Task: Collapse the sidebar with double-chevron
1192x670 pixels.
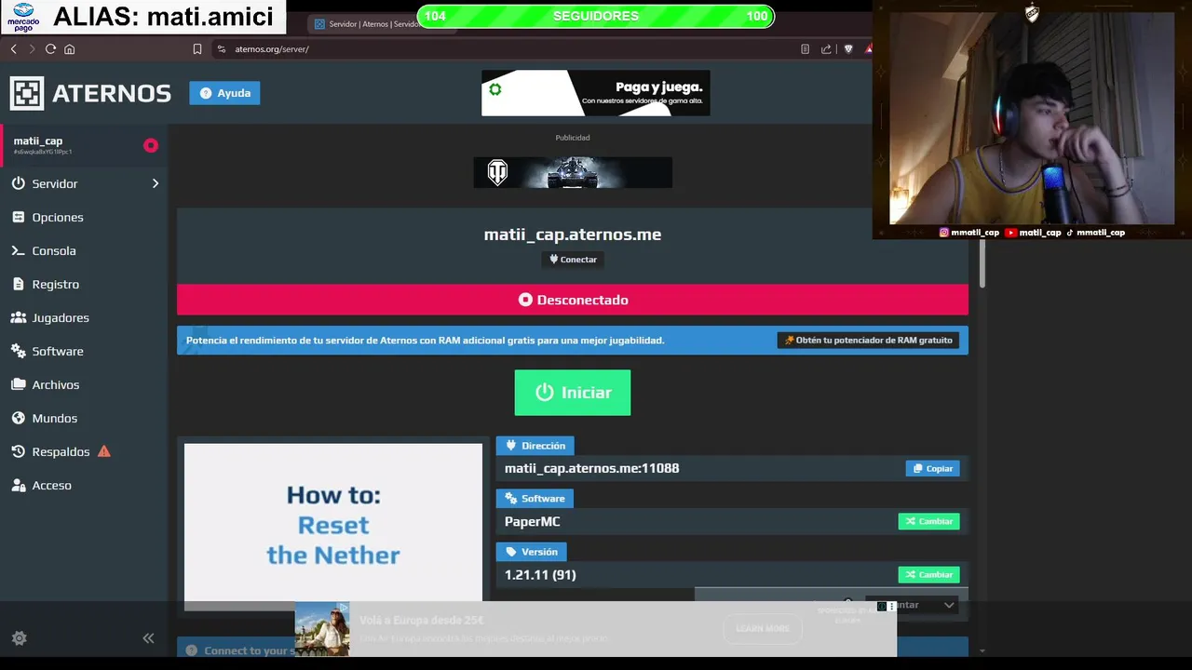Action: (148, 638)
